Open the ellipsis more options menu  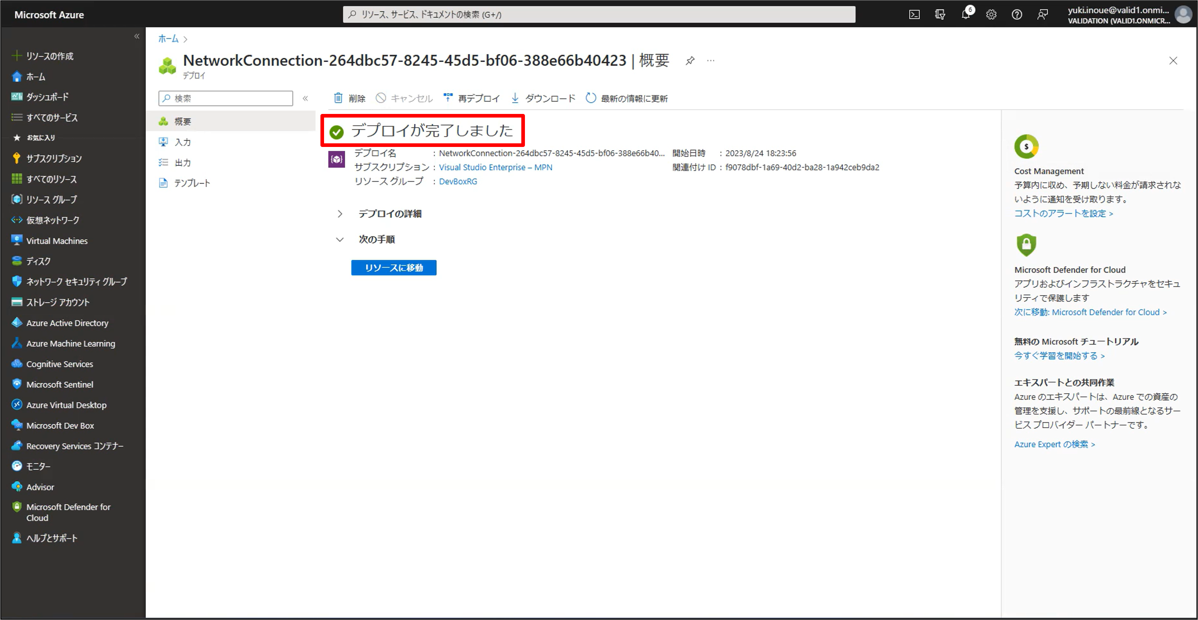(x=711, y=60)
